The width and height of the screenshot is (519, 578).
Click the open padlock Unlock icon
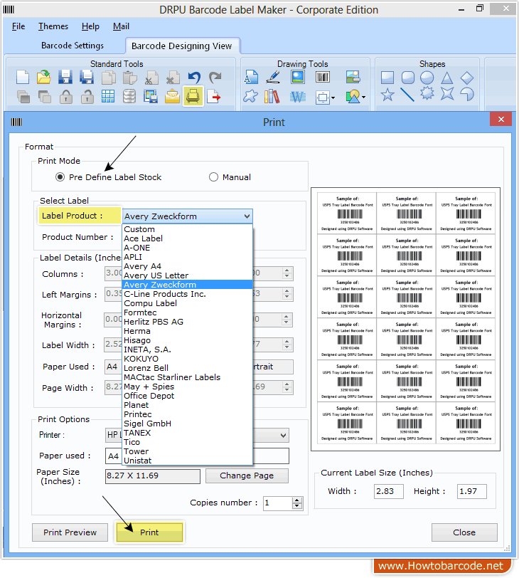[x=87, y=97]
